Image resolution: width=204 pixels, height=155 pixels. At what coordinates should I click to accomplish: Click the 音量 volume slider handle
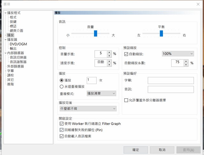point(95,33)
